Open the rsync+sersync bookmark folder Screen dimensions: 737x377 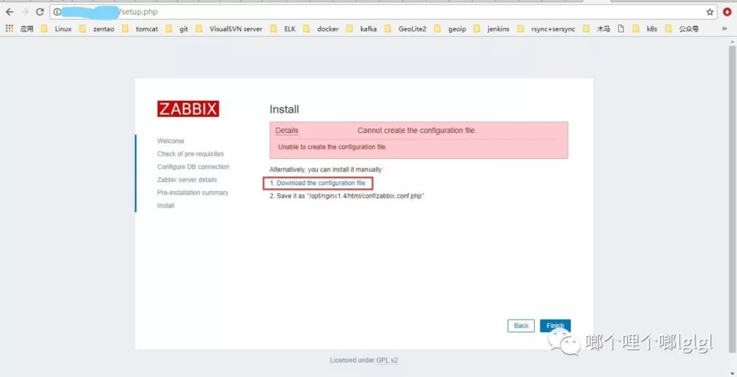[546, 29]
